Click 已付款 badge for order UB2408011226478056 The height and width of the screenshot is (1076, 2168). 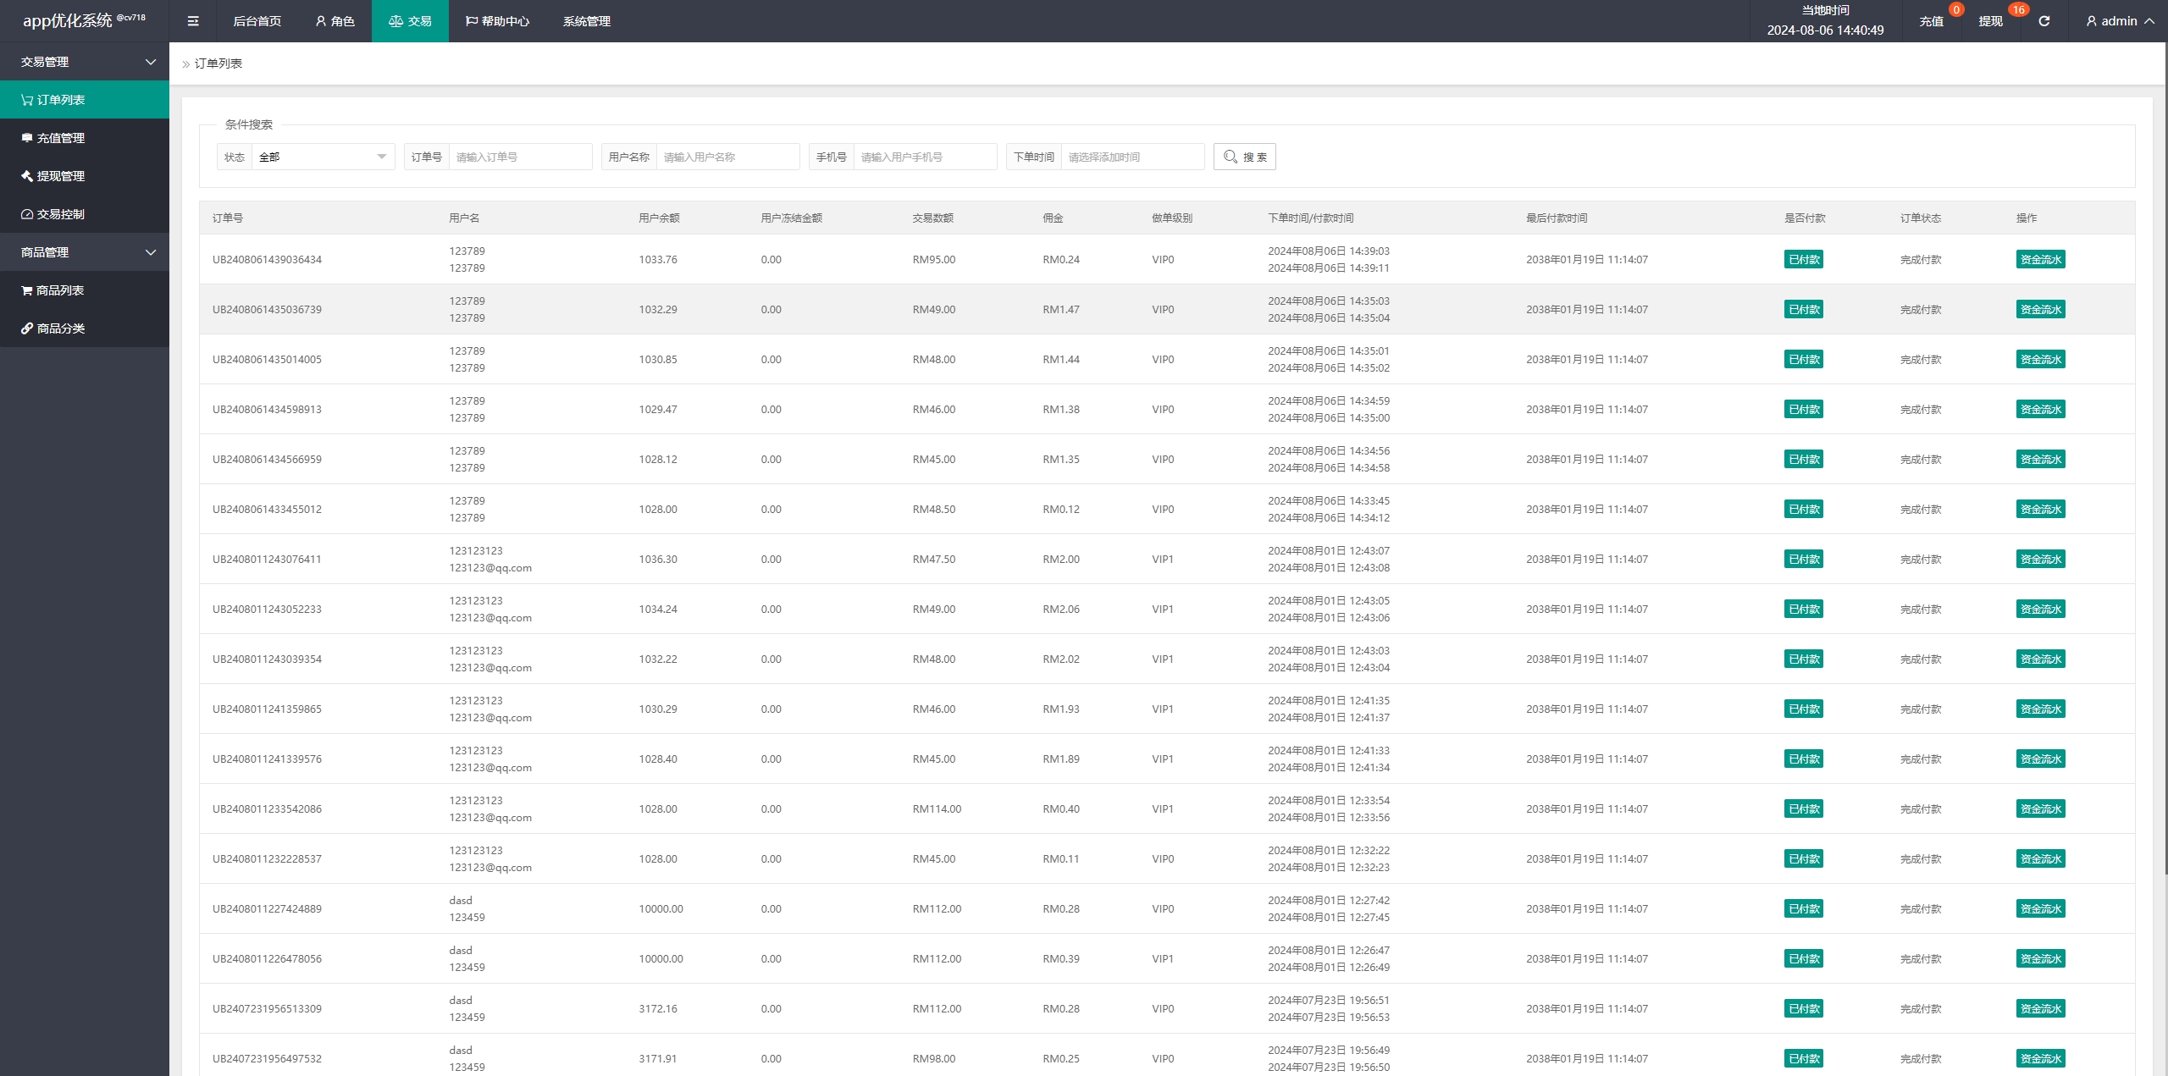[1804, 959]
